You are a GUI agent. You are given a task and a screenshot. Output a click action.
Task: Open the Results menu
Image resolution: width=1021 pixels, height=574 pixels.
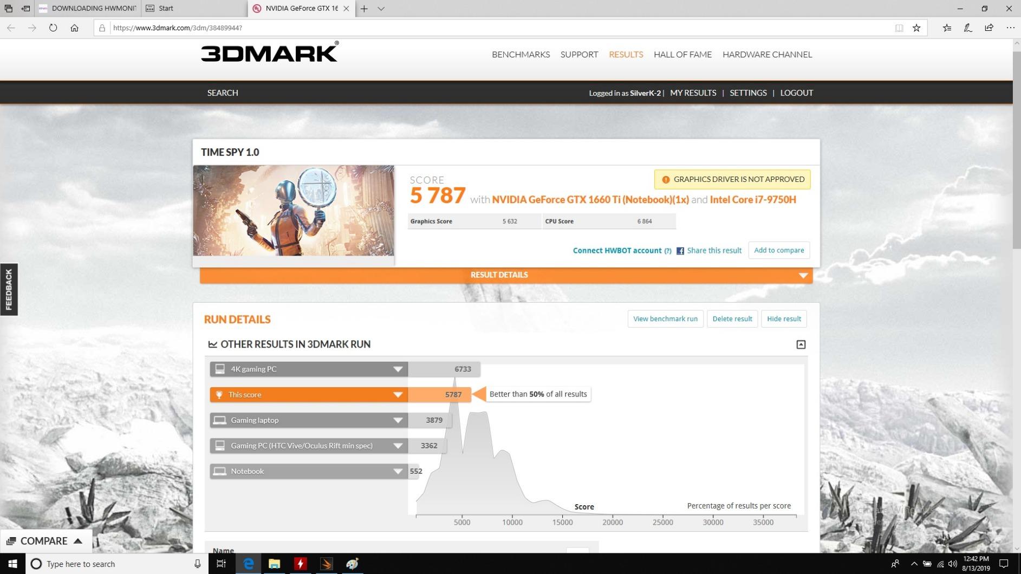click(626, 54)
